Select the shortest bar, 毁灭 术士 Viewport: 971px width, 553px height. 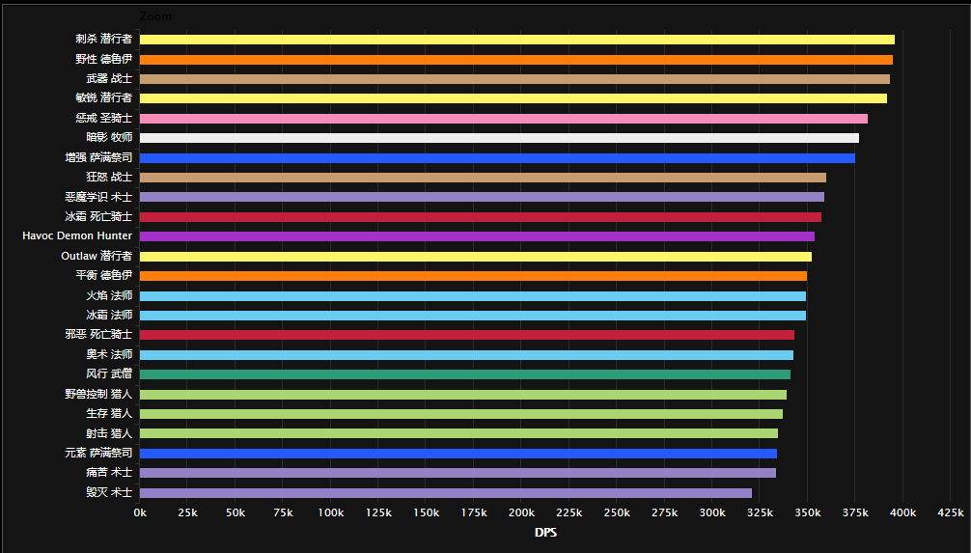(446, 493)
